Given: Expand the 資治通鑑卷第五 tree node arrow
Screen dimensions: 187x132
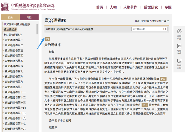Looking at the screenshot, I should pos(3,61).
